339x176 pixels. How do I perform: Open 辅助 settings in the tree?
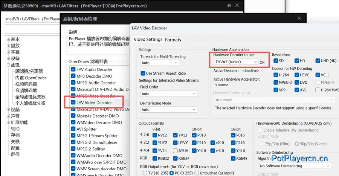15,129
